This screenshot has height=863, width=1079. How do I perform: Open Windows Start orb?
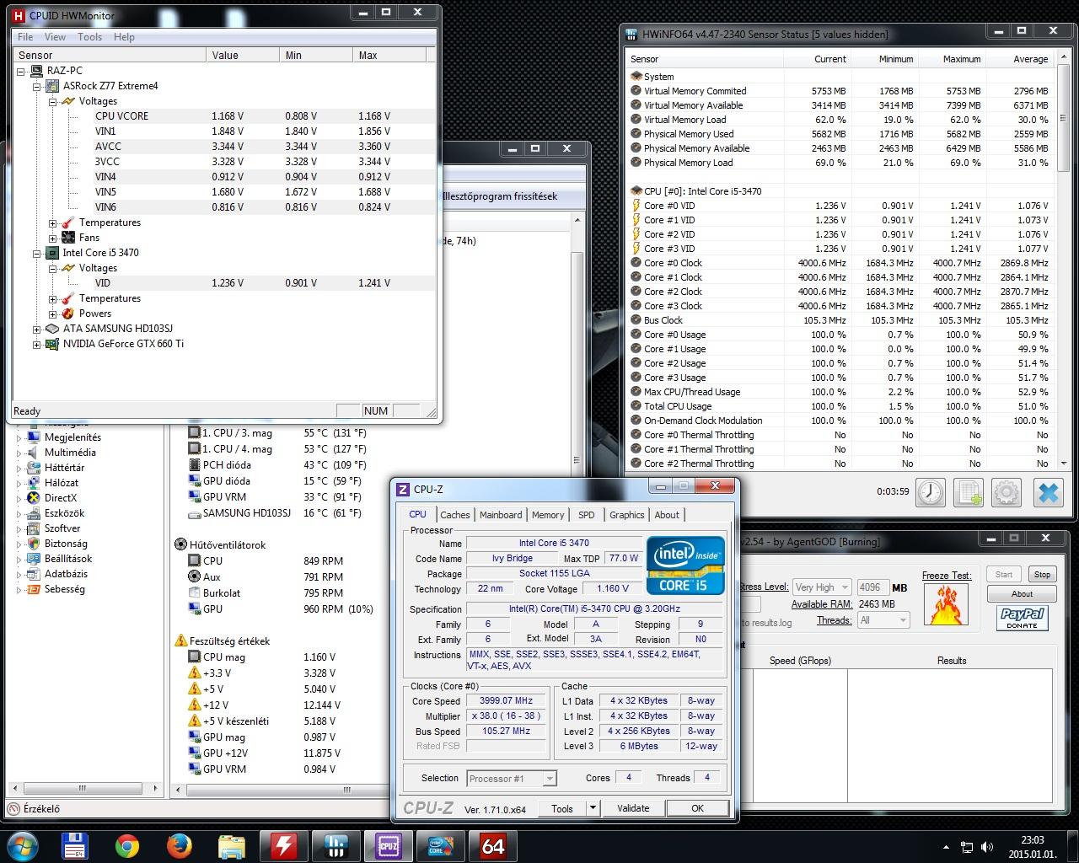[23, 845]
